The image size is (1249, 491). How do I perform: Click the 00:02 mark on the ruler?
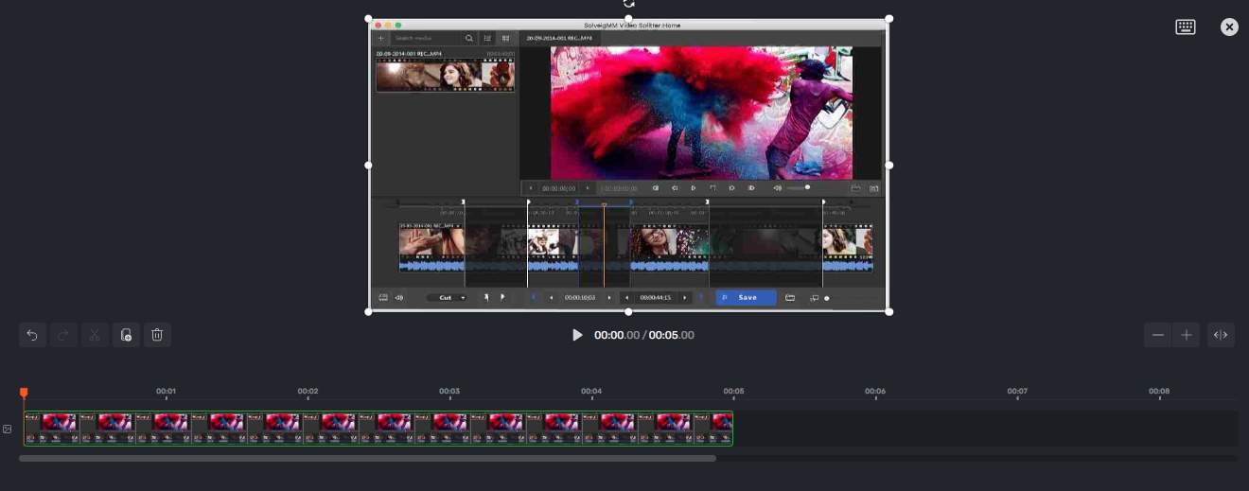point(308,391)
